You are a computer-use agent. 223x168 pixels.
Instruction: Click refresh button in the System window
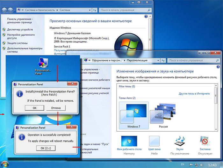pyautogui.click(x=95, y=10)
